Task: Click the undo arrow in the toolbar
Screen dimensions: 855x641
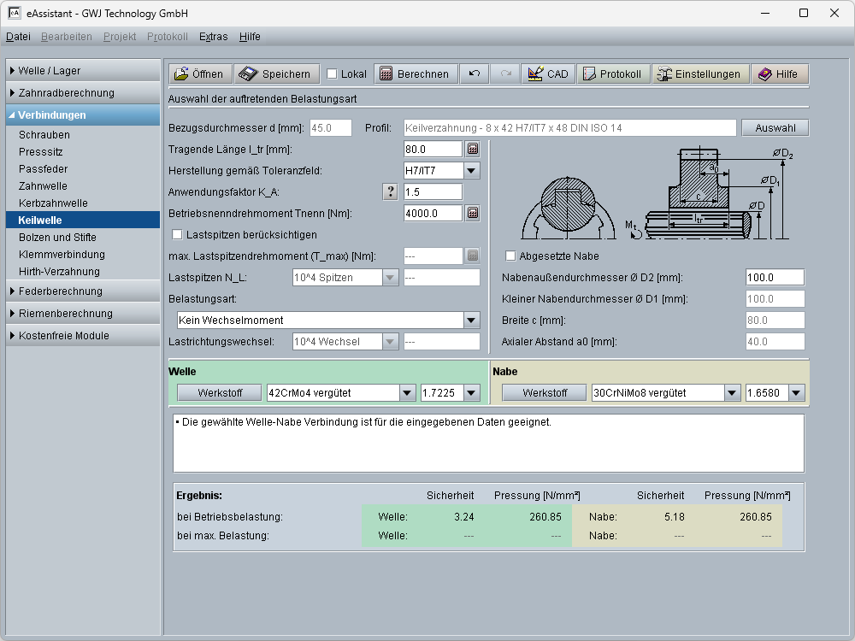Action: pos(475,74)
